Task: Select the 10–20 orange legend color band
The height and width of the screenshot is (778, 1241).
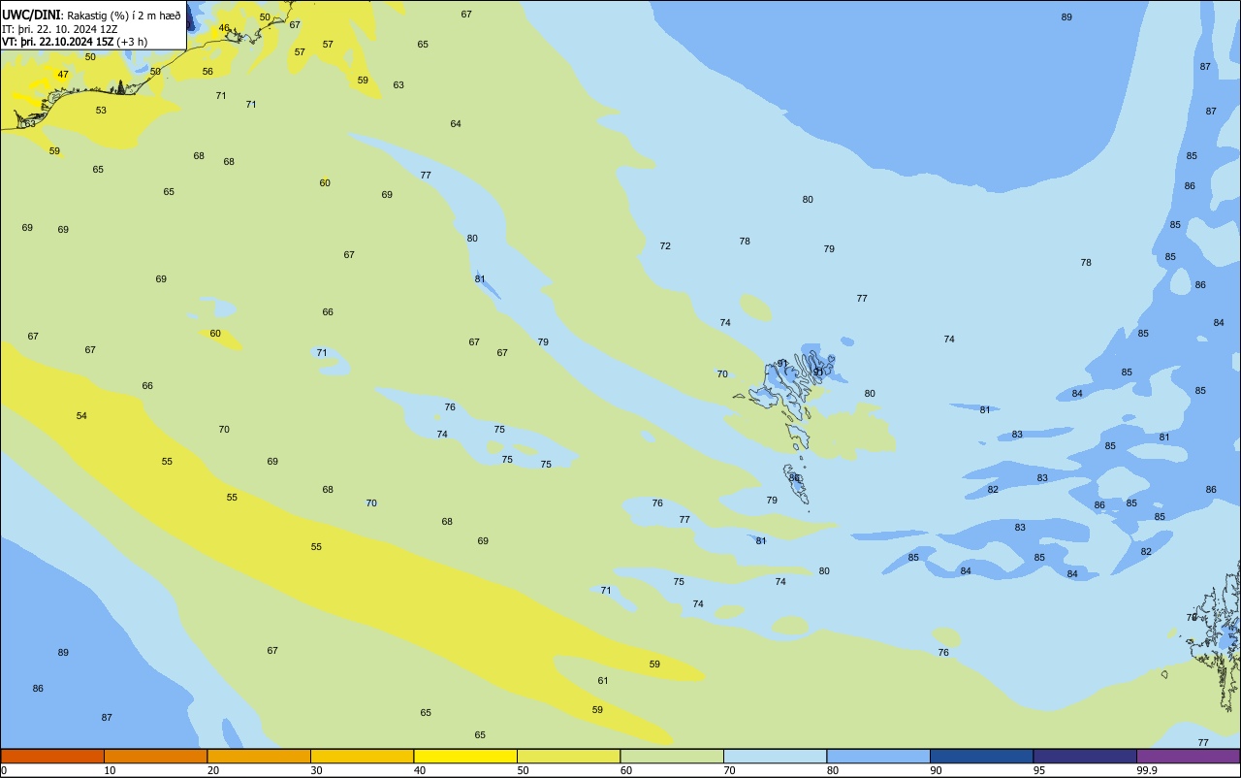Action: pyautogui.click(x=155, y=756)
